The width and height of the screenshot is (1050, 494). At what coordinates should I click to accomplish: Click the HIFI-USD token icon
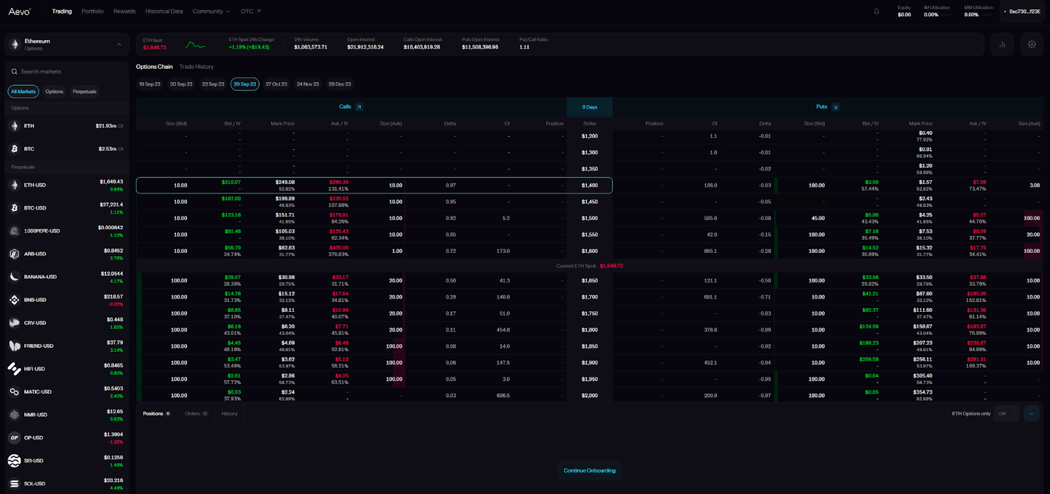tap(14, 369)
